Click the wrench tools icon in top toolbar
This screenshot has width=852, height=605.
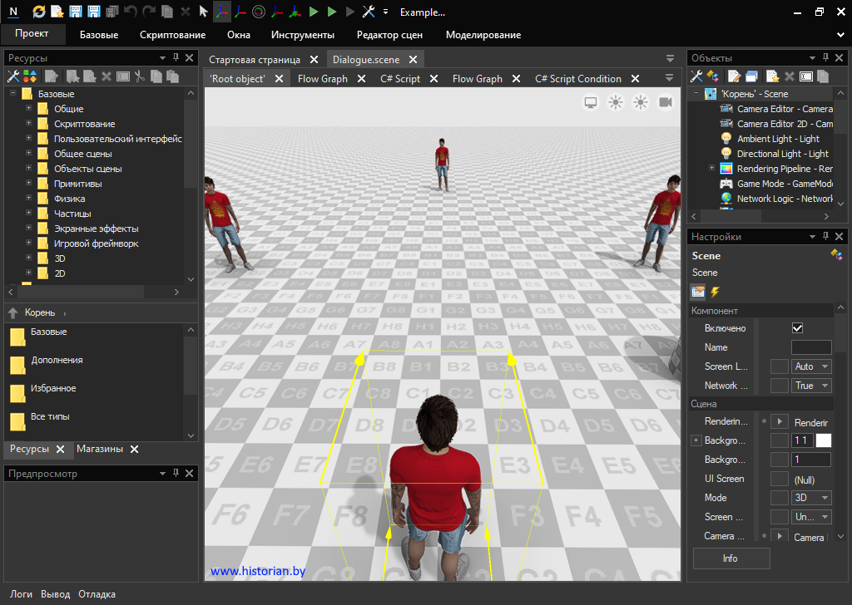369,12
